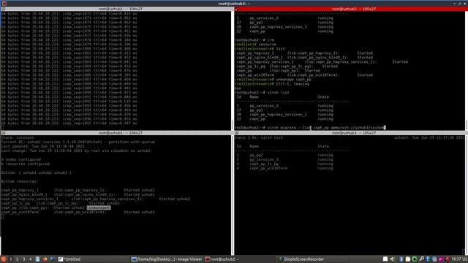The width and height of the screenshot is (468, 263).
Task: Switch to workspace 4 in the pager
Action: click(x=31, y=259)
